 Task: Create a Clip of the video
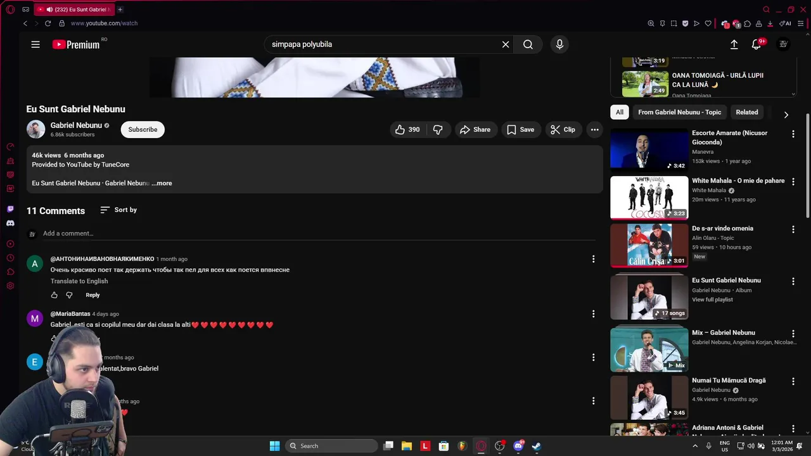point(563,129)
